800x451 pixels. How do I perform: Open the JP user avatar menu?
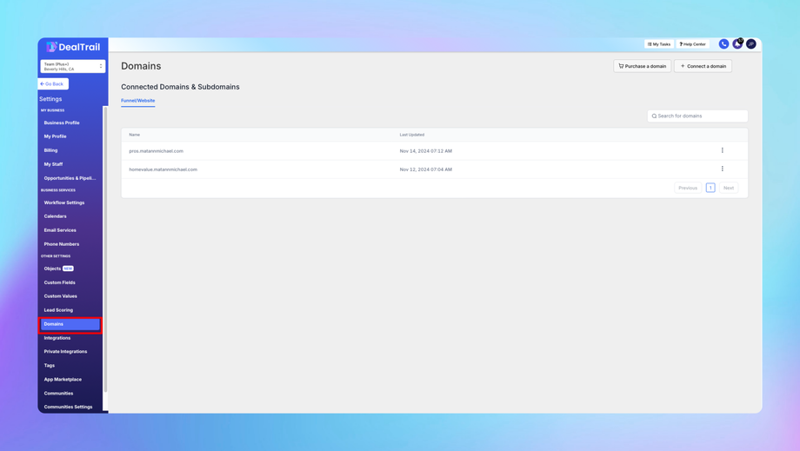751,44
